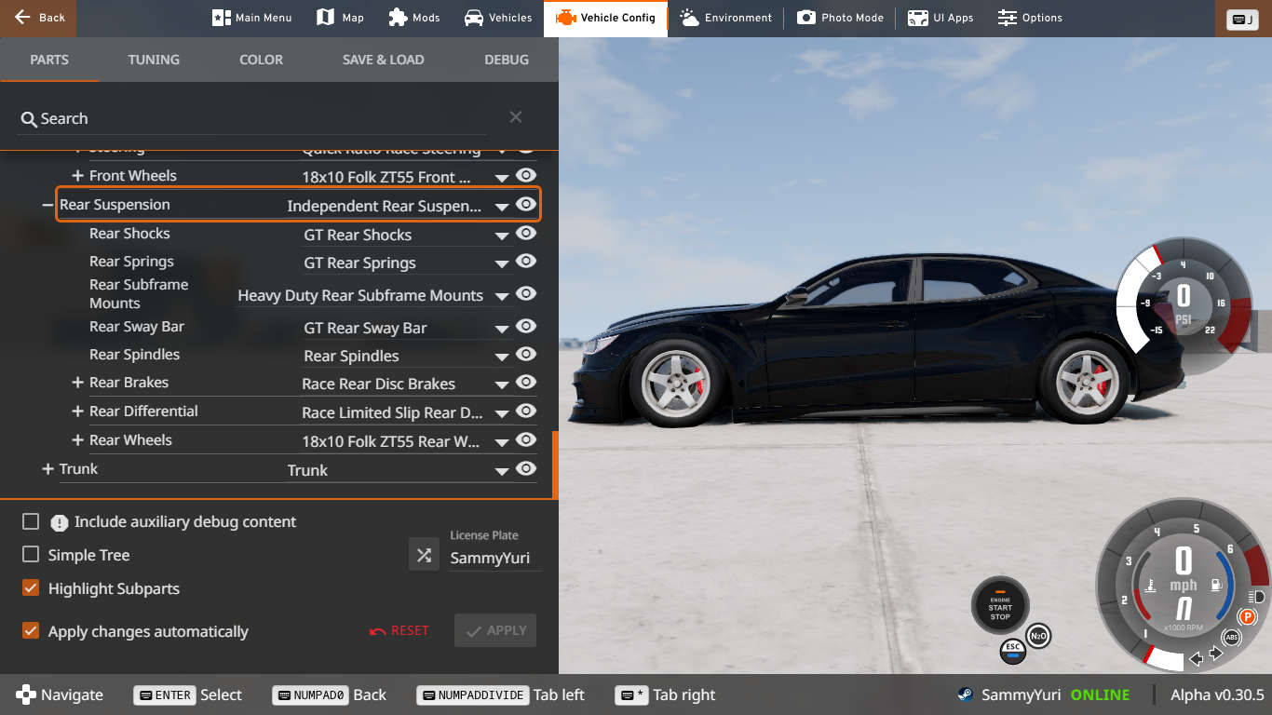Toggle visibility of the Trunk part
1272x715 pixels.
pos(526,468)
